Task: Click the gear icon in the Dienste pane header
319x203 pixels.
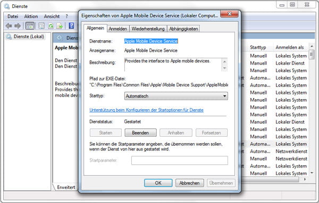Action: pyautogui.click(x=59, y=38)
